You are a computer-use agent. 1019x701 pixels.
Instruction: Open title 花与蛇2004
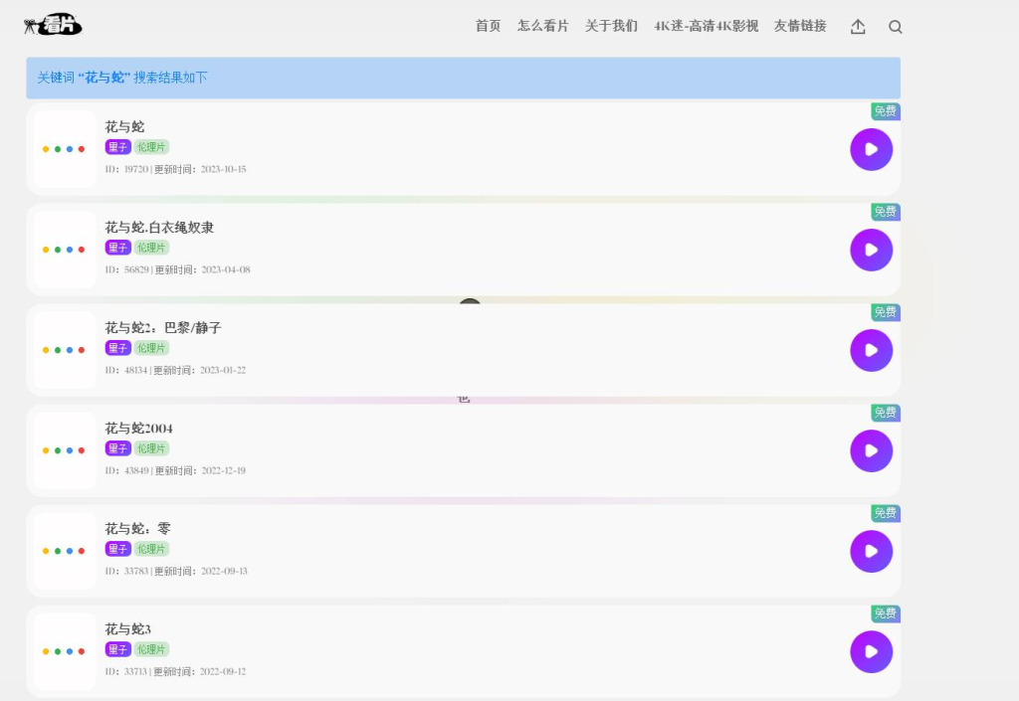tap(138, 429)
